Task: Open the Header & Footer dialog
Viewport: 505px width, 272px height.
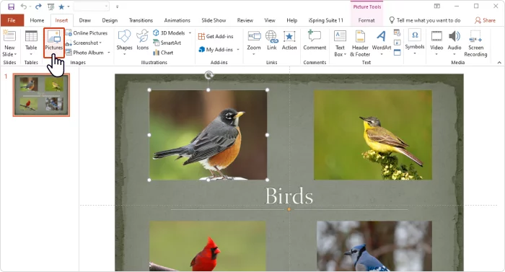Action: click(x=360, y=43)
